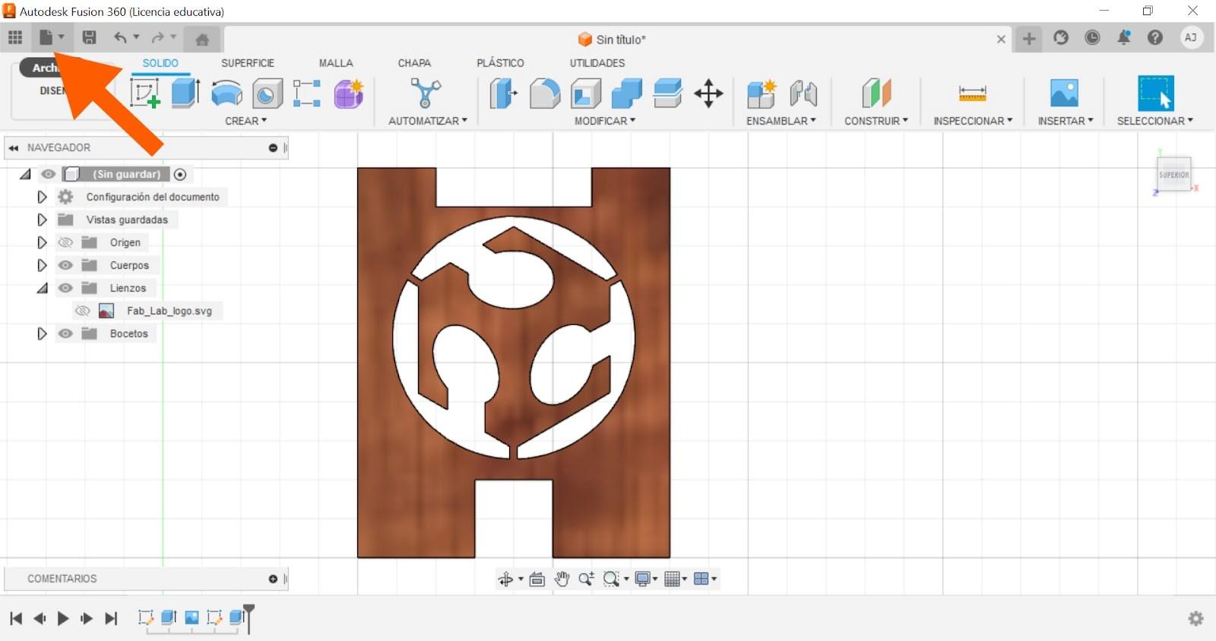Switch to the MALLA tab
Image resolution: width=1216 pixels, height=641 pixels.
(x=336, y=63)
